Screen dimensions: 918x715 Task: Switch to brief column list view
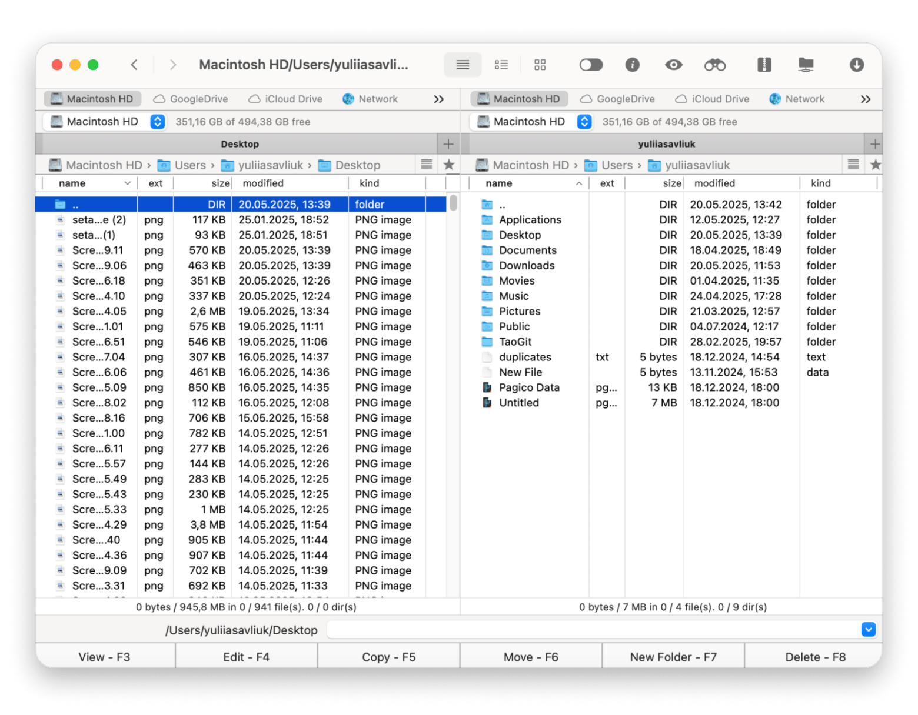pos(501,65)
